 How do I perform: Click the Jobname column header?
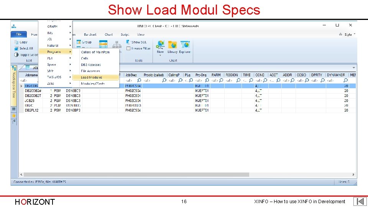31,75
